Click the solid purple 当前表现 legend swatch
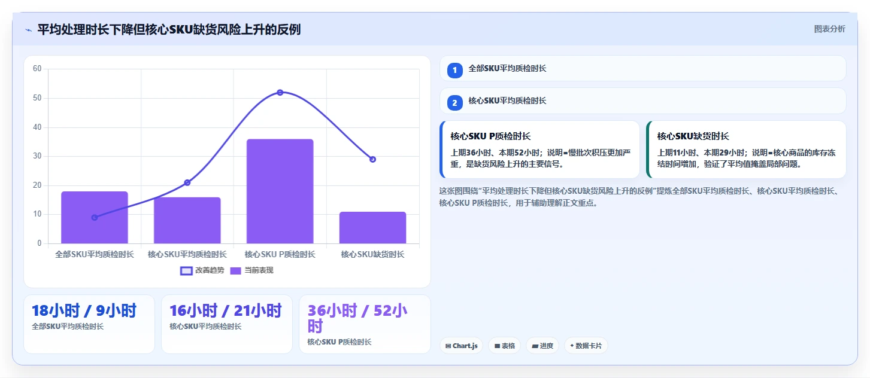The height and width of the screenshot is (378, 870). [236, 270]
